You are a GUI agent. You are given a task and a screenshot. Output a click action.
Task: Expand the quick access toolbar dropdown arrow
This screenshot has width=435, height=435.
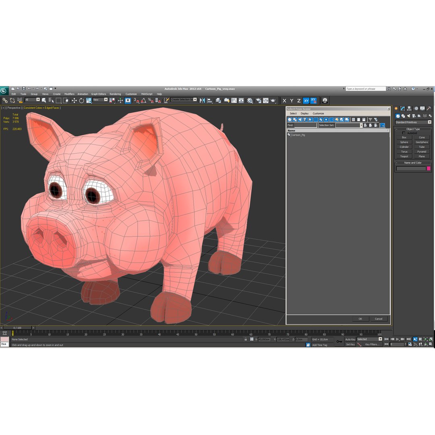[55, 89]
